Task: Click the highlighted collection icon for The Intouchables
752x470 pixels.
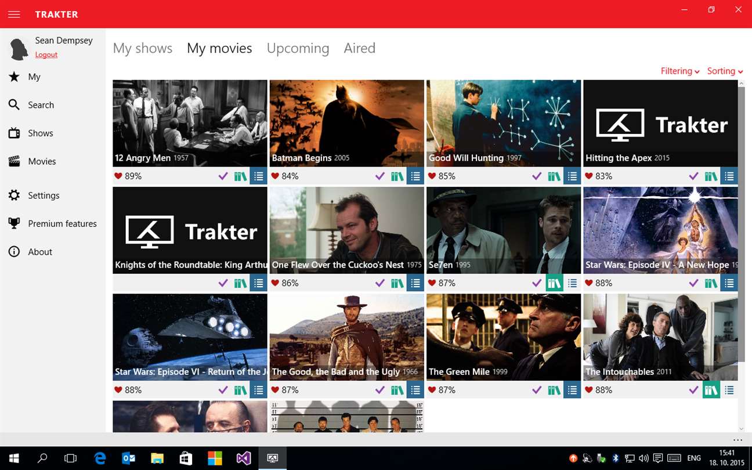Action: (711, 390)
